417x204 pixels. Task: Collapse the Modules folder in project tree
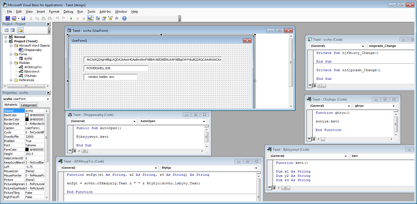(11, 63)
